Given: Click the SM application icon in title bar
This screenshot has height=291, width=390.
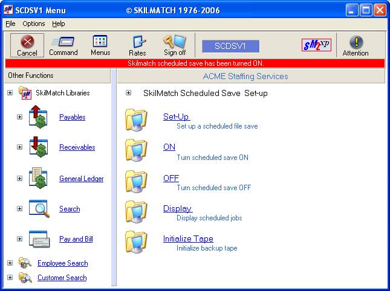Looking at the screenshot, I should pos(8,10).
